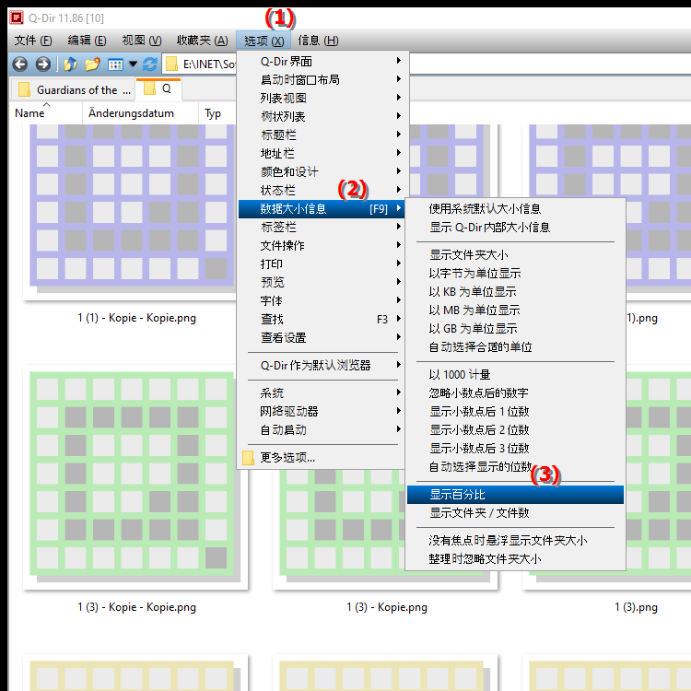The width and height of the screenshot is (691, 691).
Task: Expand the 列表视图 submenu
Action: point(322,98)
